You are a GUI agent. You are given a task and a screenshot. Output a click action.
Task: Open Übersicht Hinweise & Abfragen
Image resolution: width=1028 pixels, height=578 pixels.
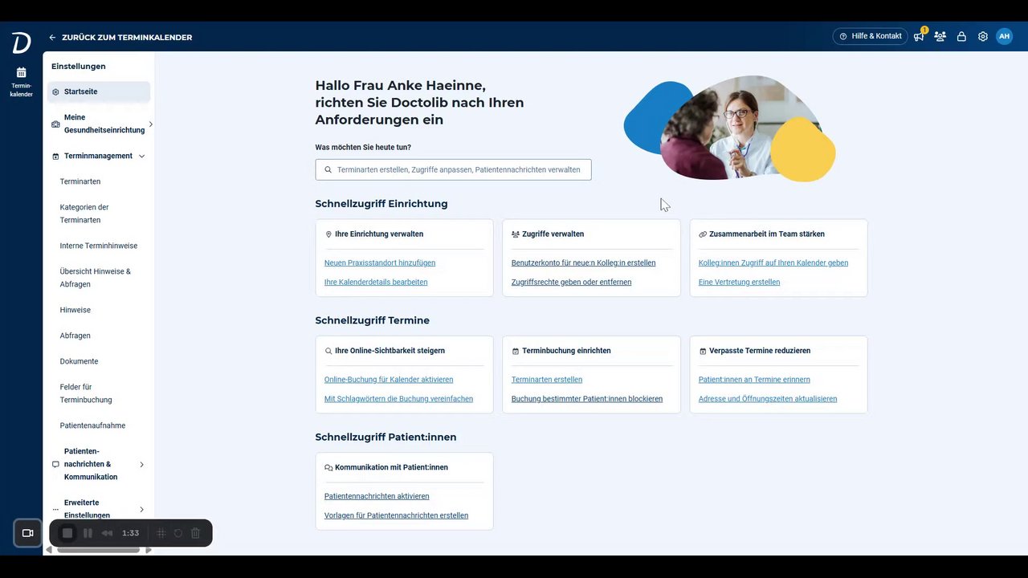click(96, 278)
